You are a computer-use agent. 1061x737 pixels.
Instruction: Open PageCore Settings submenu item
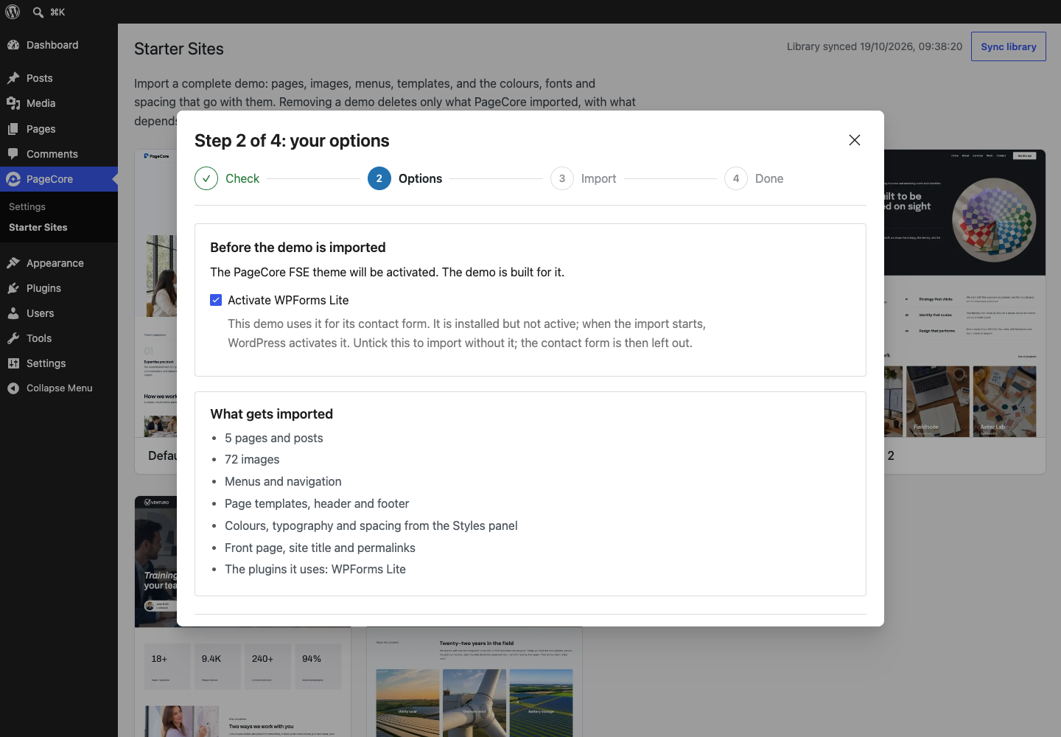pyautogui.click(x=27, y=207)
